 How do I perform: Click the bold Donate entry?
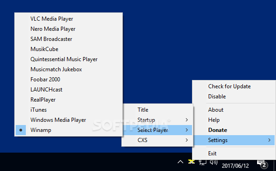pos(234,130)
